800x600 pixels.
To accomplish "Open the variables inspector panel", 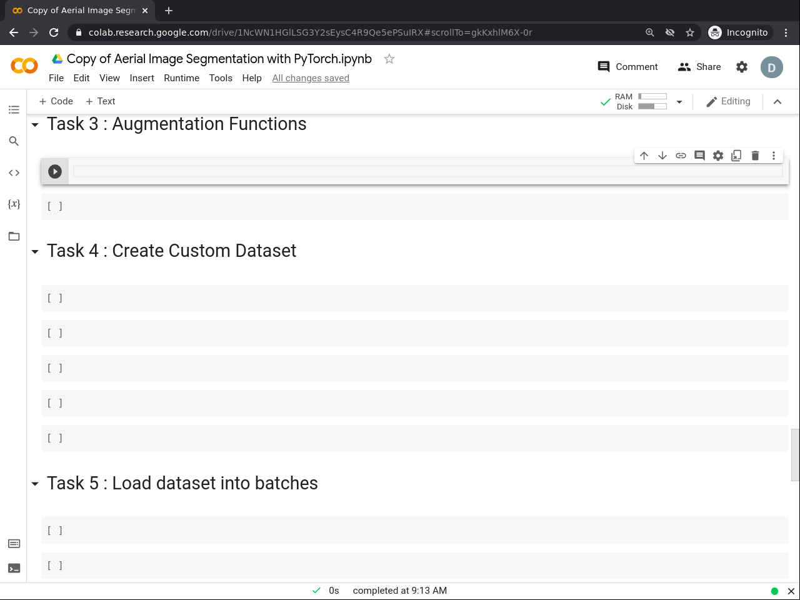I will coord(14,204).
